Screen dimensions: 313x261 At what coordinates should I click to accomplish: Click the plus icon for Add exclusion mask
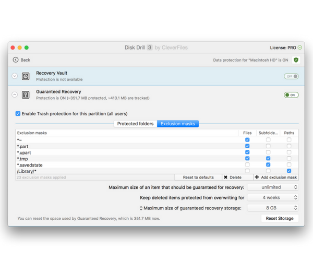[x=257, y=177]
